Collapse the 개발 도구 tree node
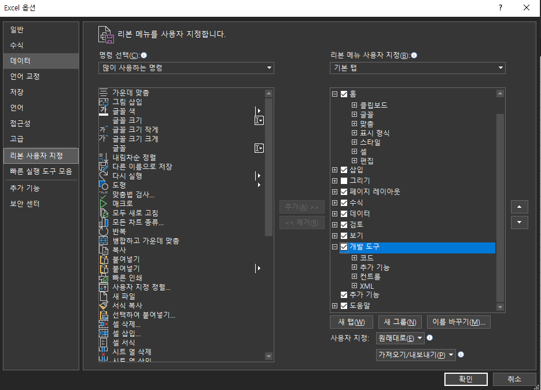 [x=334, y=246]
